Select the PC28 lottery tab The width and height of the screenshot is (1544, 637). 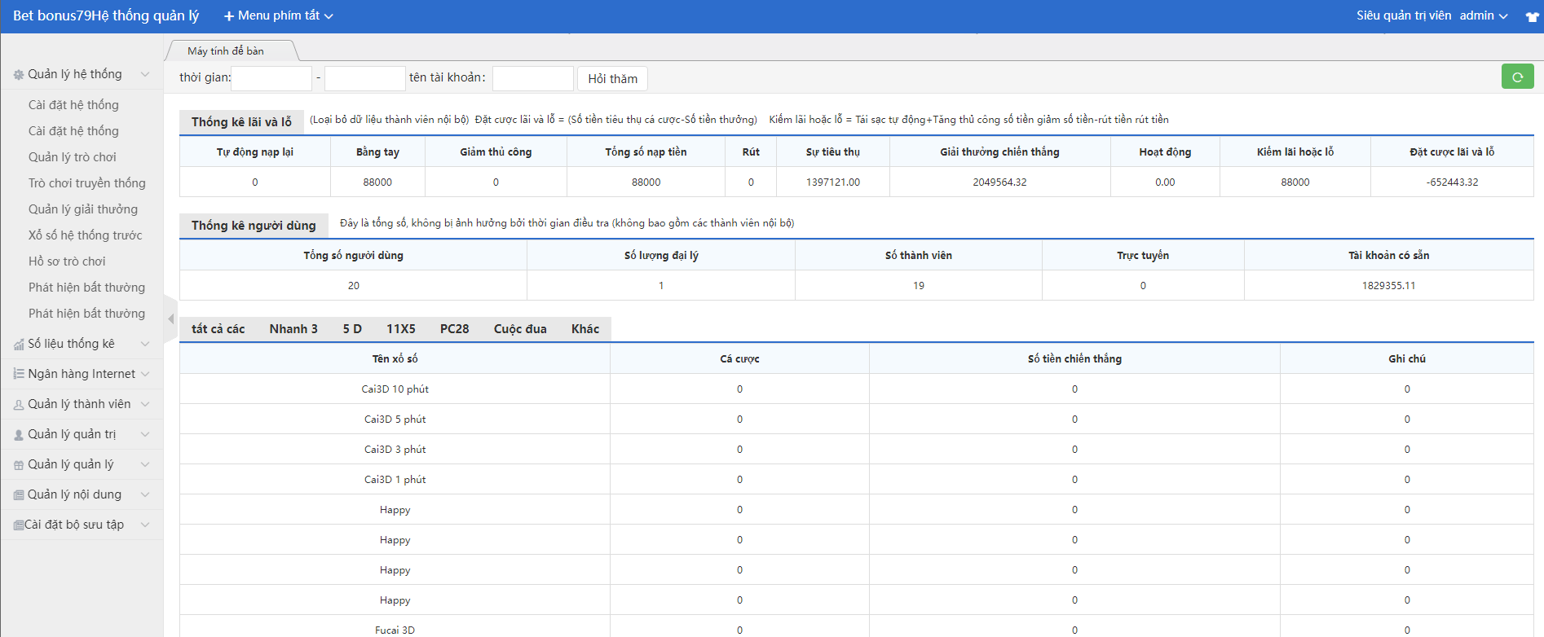tap(454, 329)
